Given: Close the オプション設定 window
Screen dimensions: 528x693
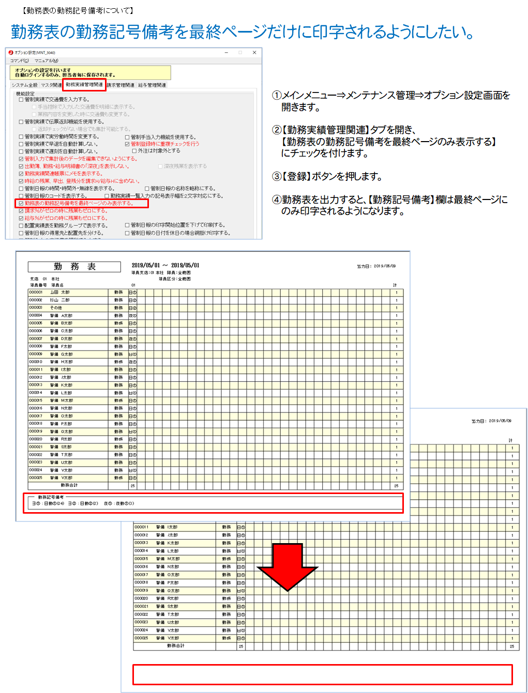Looking at the screenshot, I should coord(254,53).
